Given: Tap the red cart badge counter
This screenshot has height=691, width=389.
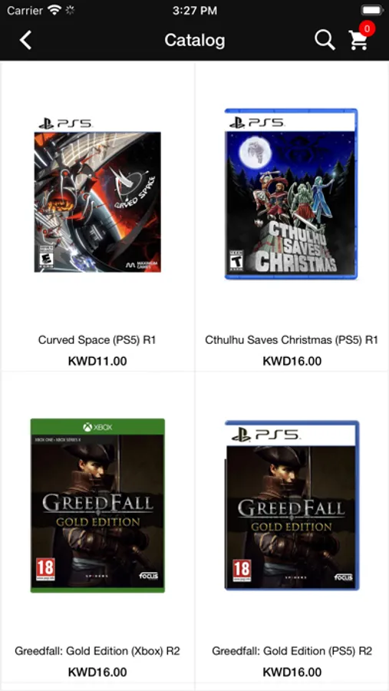Looking at the screenshot, I should [367, 28].
